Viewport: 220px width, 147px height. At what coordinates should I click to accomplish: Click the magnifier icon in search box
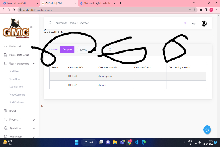pos(110,50)
